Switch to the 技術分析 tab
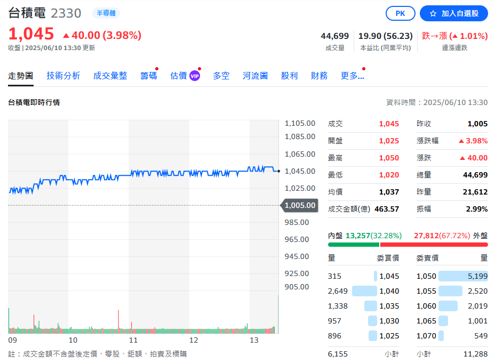The image size is (495, 364). (63, 76)
